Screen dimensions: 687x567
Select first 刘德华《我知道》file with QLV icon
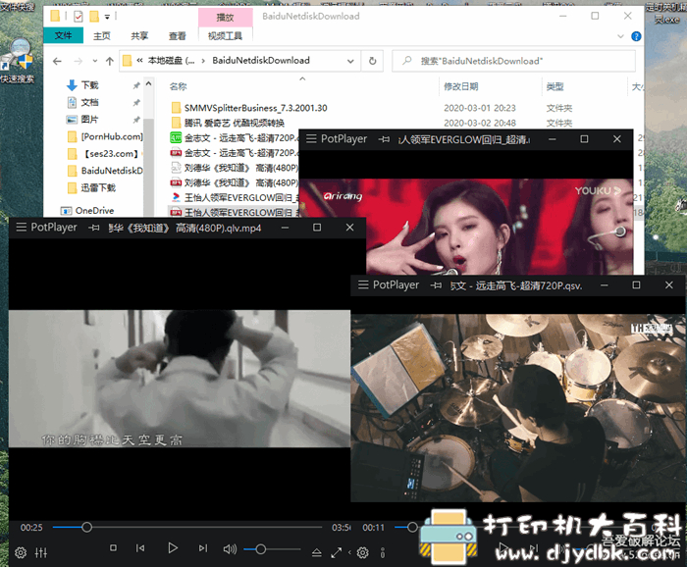[x=234, y=168]
